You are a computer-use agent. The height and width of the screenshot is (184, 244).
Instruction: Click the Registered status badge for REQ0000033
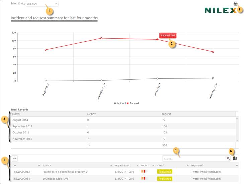click(x=164, y=172)
